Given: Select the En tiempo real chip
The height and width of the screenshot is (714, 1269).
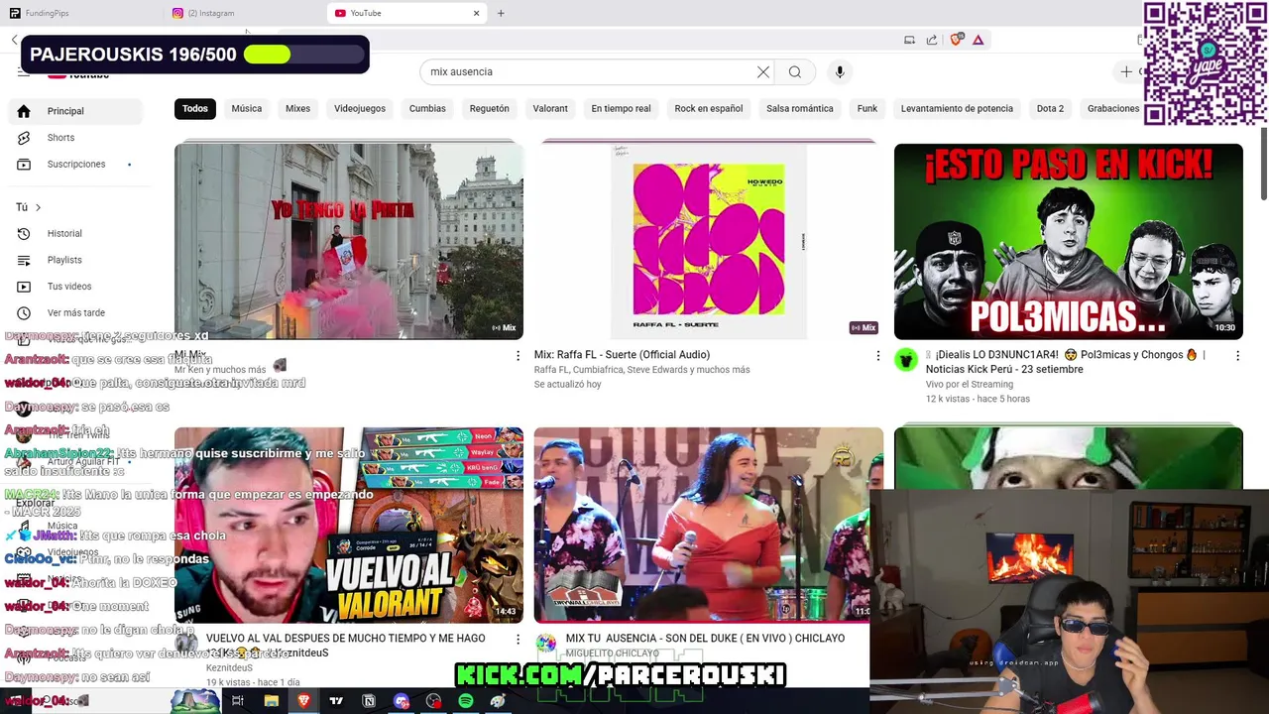Looking at the screenshot, I should pos(622,108).
